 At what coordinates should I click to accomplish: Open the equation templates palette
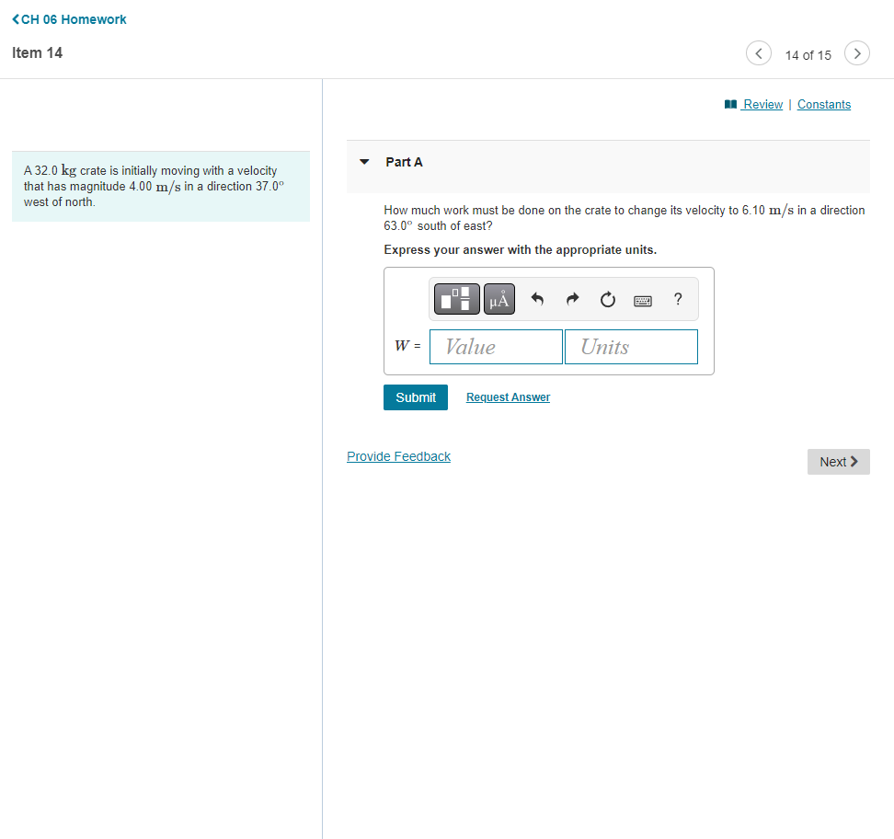pos(456,298)
